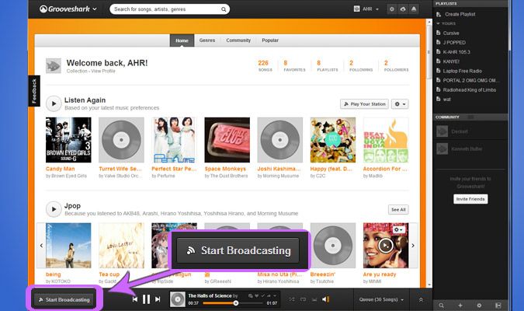Play the Jpop section

(54, 209)
